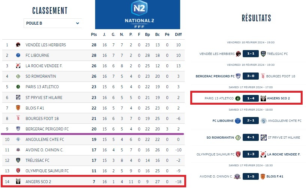The width and height of the screenshot is (306, 188).
Task: Click the Vendée Les Herbiers club crest in standings
Action: [18, 45]
